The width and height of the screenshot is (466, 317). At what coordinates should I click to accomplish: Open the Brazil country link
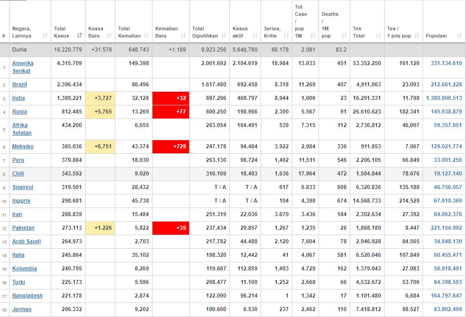[19, 85]
